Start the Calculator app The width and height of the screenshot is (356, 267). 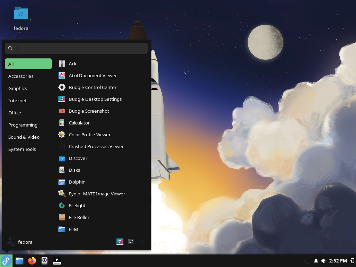(79, 123)
